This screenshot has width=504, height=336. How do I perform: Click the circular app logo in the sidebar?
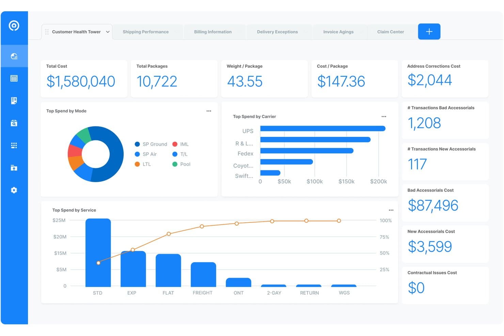click(x=14, y=26)
